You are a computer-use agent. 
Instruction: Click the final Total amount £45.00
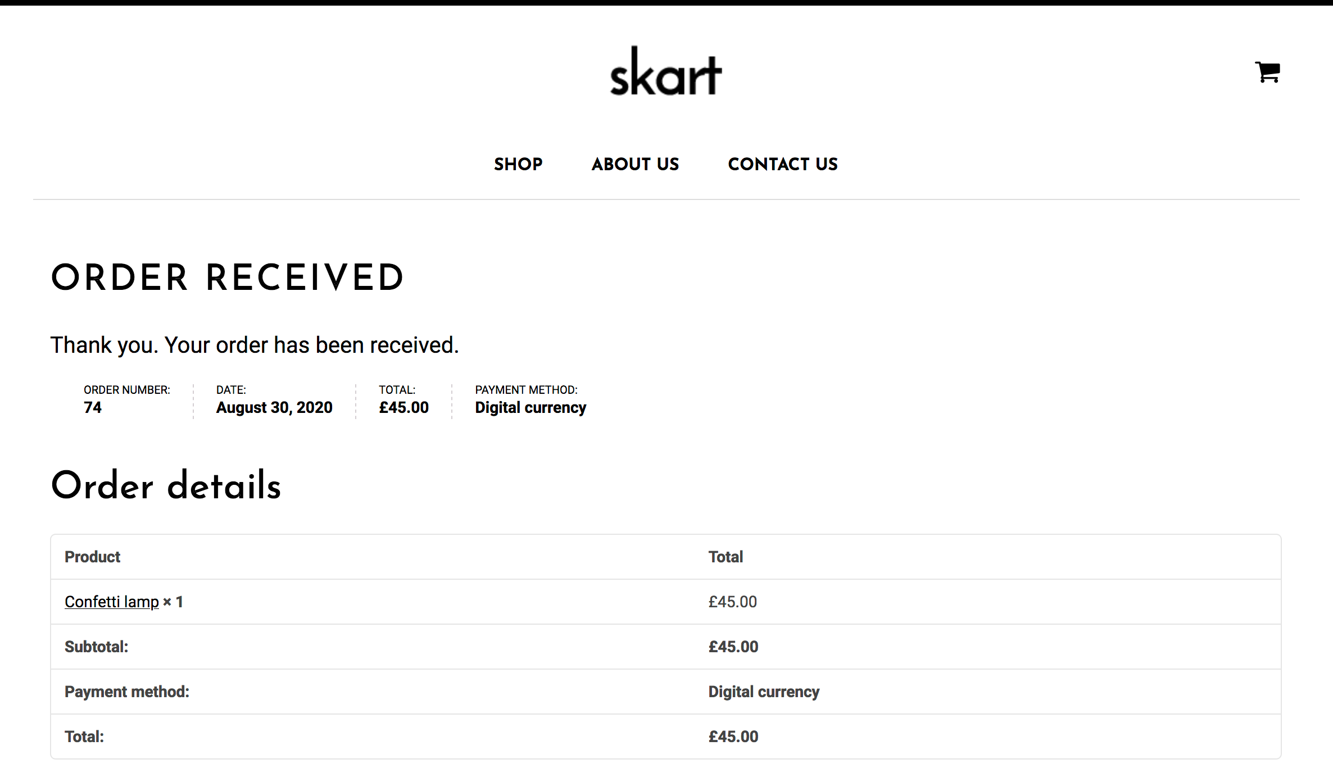click(733, 736)
